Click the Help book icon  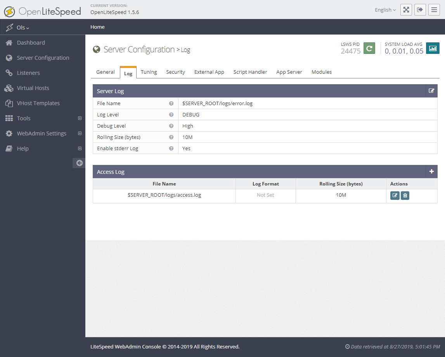(9, 149)
